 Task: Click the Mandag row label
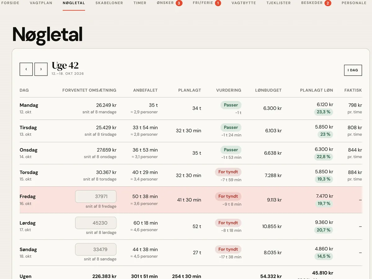[29, 105]
